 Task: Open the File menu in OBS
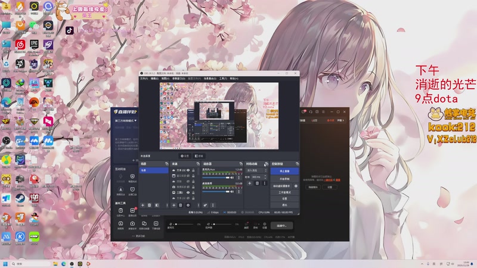pos(144,79)
